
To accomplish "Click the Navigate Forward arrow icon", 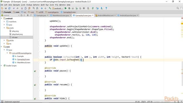I will point(45,8).
